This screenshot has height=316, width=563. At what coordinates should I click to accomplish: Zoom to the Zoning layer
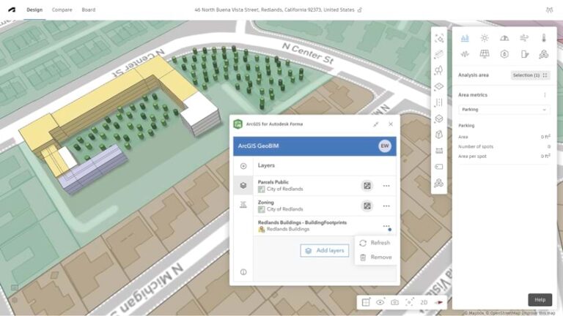(x=367, y=206)
